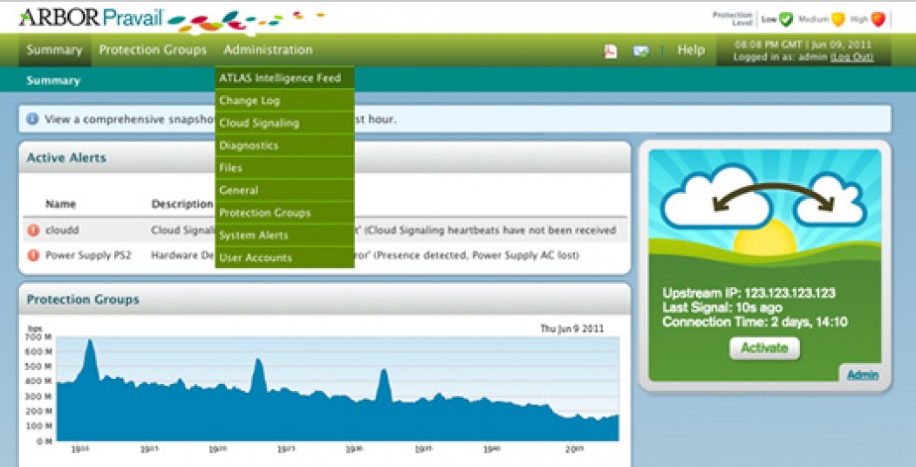Image resolution: width=916 pixels, height=467 pixels.
Task: Click the email envelope icon
Action: point(641,52)
